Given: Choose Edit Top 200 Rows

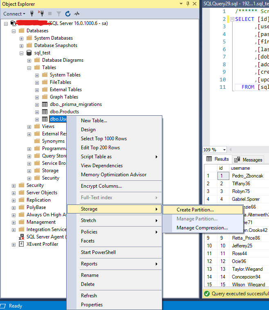Looking at the screenshot, I should pos(114,148).
